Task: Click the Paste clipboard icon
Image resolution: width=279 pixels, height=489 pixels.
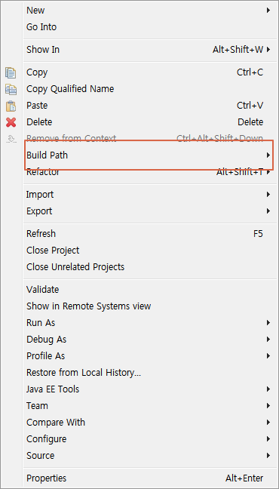Action: (x=11, y=106)
